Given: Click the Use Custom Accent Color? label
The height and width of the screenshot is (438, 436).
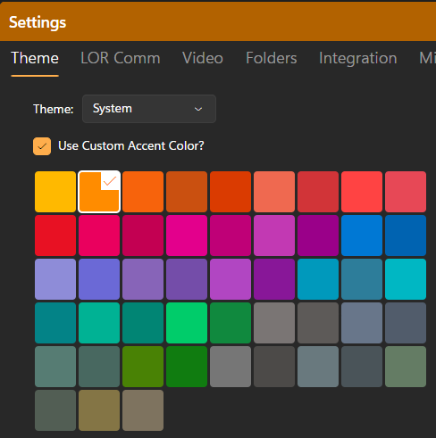Looking at the screenshot, I should tap(131, 145).
